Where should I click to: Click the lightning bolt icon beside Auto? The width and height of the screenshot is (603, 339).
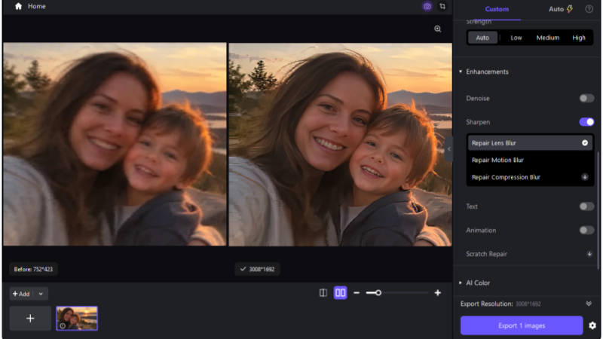[570, 9]
